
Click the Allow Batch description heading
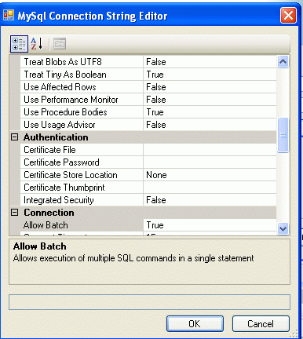40,246
